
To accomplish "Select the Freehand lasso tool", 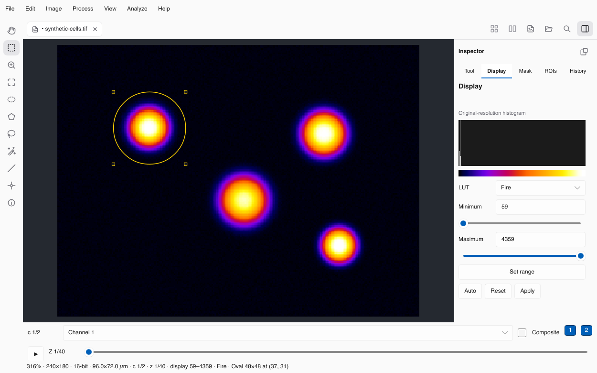I will pyautogui.click(x=11, y=134).
